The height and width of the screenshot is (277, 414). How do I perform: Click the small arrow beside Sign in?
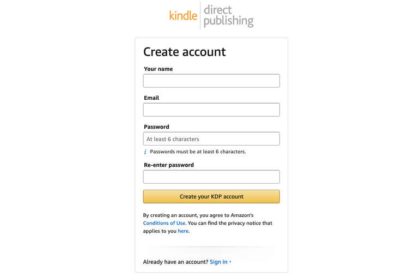click(230, 262)
